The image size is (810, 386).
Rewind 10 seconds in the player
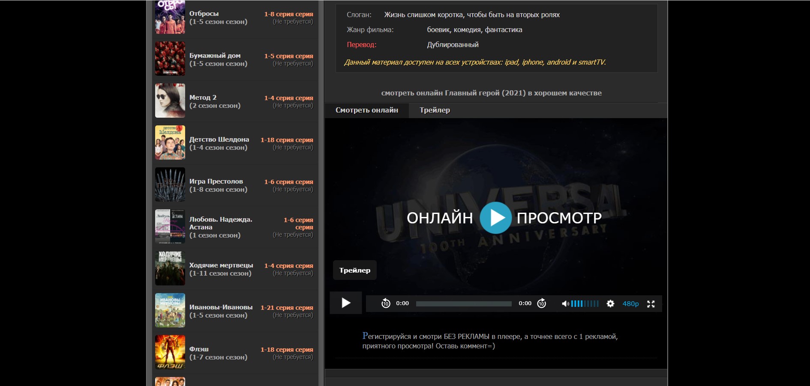386,303
